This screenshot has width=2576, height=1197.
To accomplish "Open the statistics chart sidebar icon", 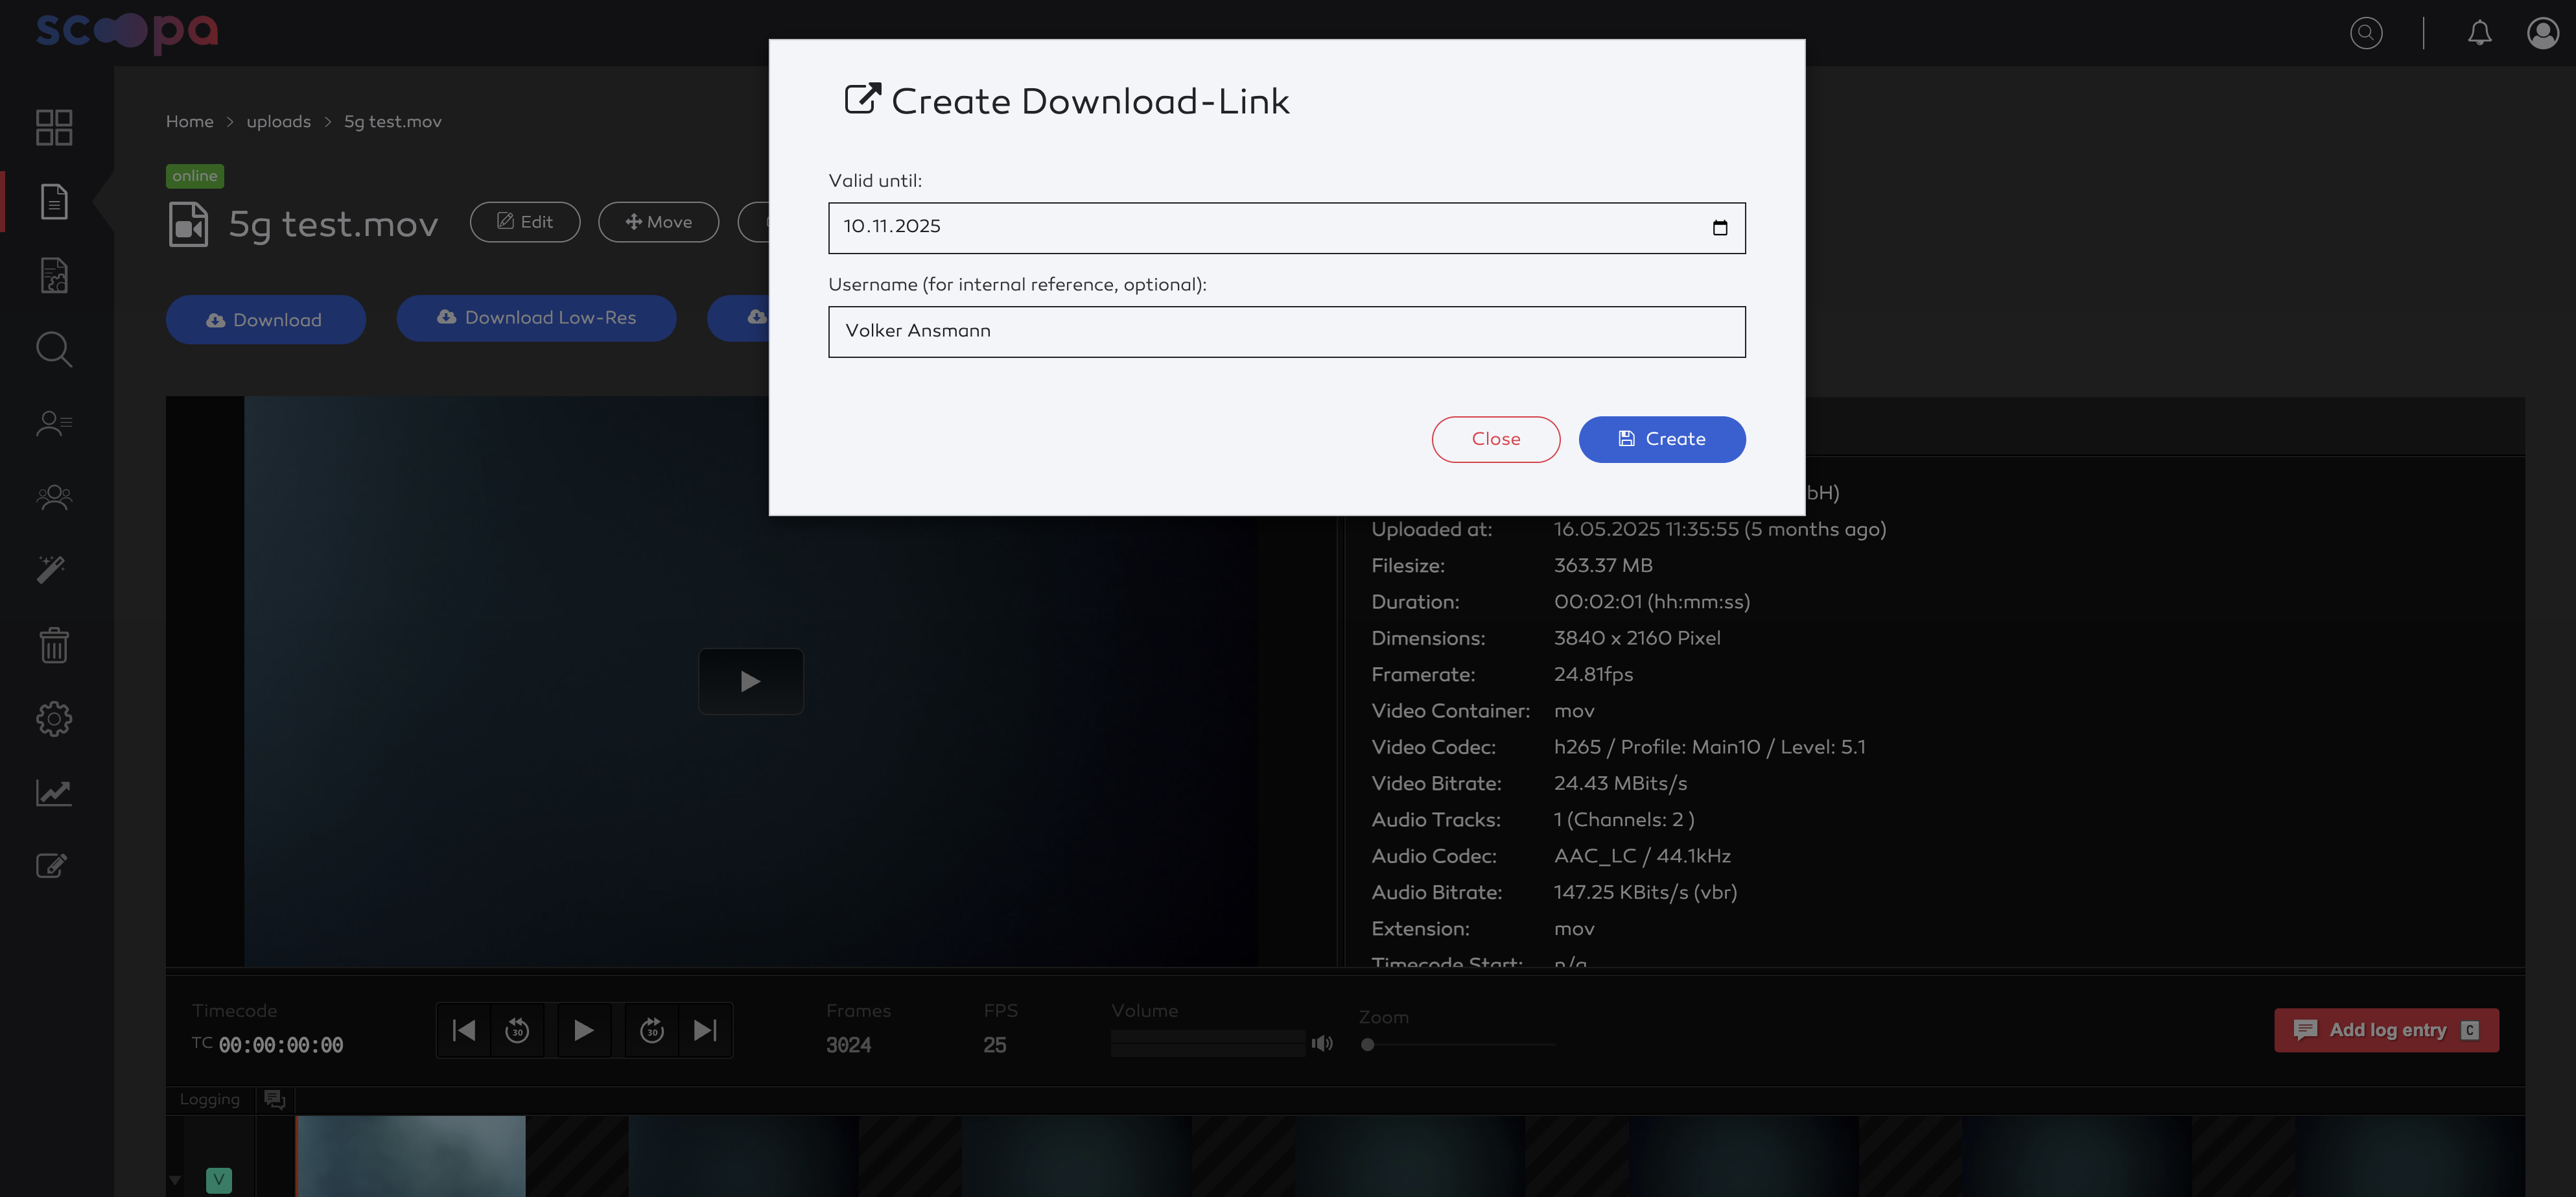I will 54,793.
